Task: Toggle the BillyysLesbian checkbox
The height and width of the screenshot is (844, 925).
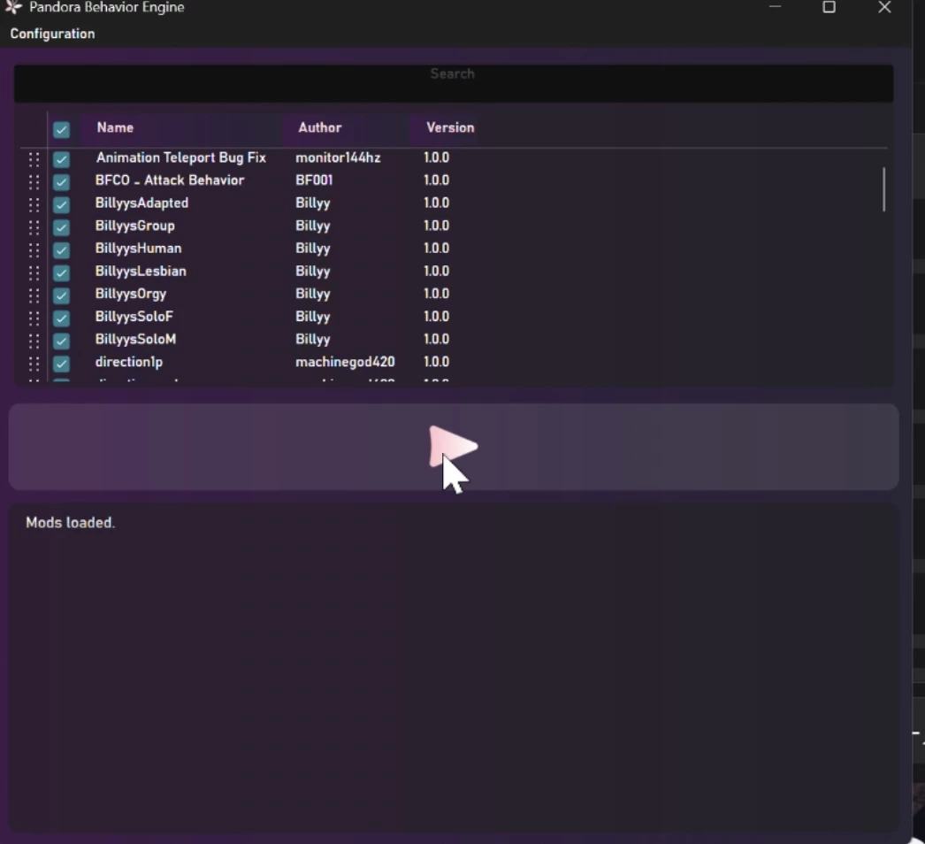Action: coord(61,272)
